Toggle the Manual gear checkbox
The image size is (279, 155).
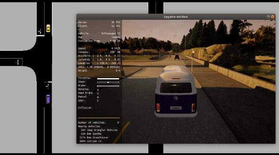click(x=98, y=97)
